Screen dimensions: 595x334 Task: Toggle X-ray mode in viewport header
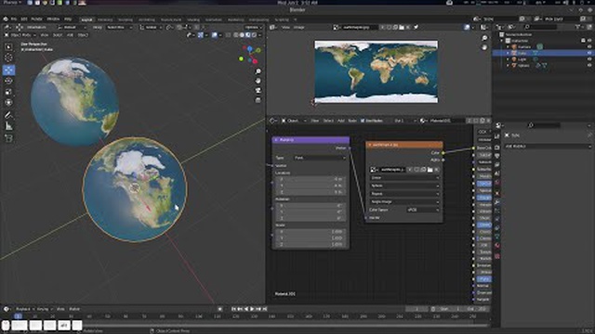pyautogui.click(x=228, y=35)
